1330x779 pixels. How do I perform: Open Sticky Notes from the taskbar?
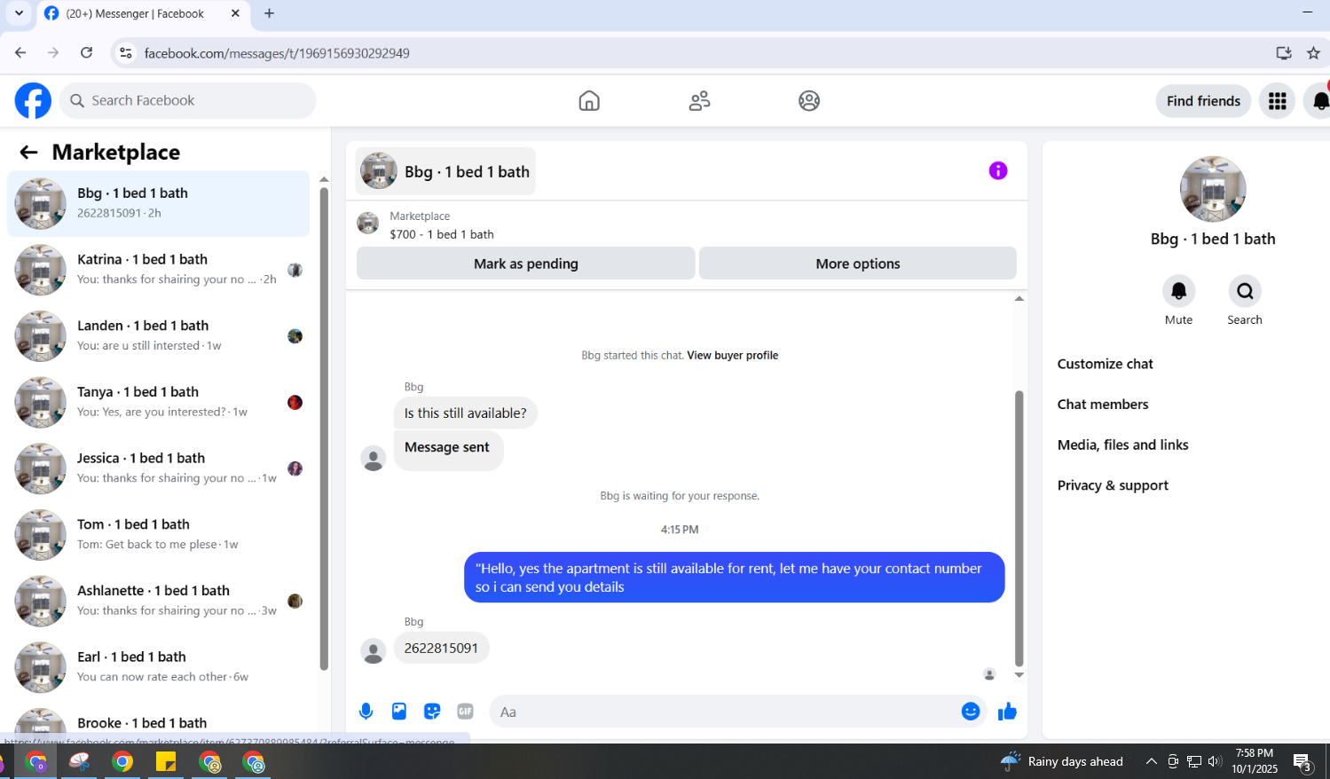tap(166, 762)
